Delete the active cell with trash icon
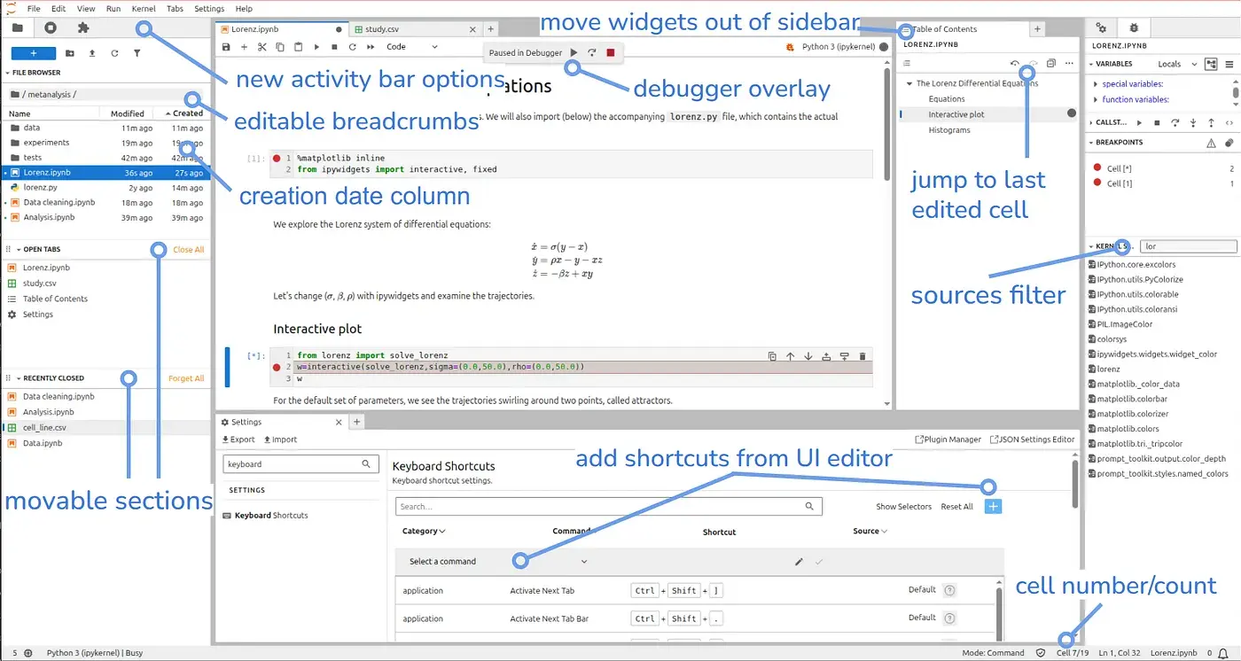The height and width of the screenshot is (661, 1241). click(862, 356)
